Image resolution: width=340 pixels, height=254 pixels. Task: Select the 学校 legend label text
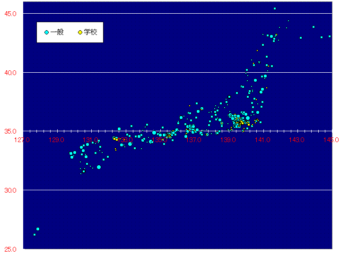pyautogui.click(x=90, y=32)
